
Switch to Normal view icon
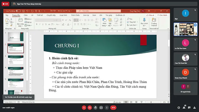coord(126,102)
